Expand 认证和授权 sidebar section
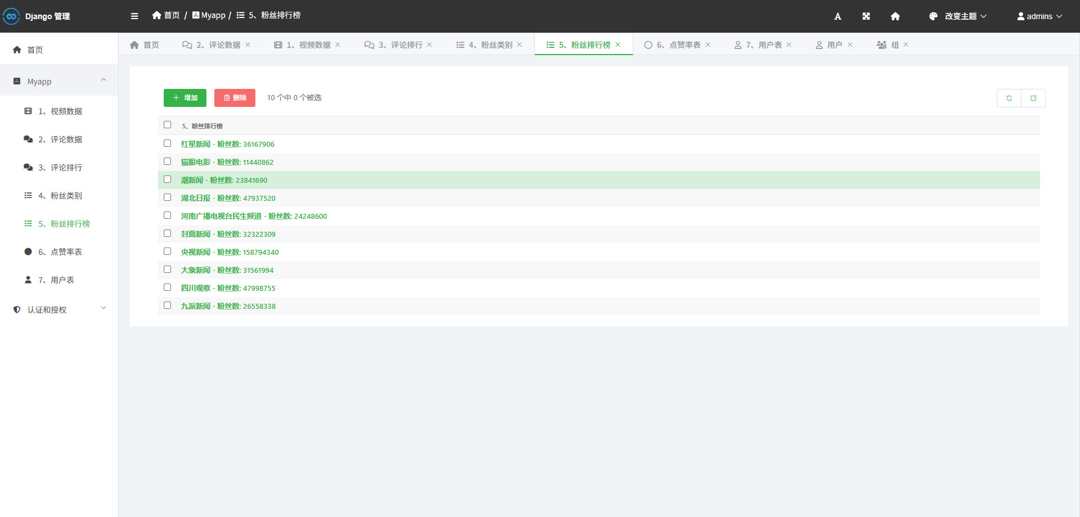The width and height of the screenshot is (1080, 517). [59, 309]
